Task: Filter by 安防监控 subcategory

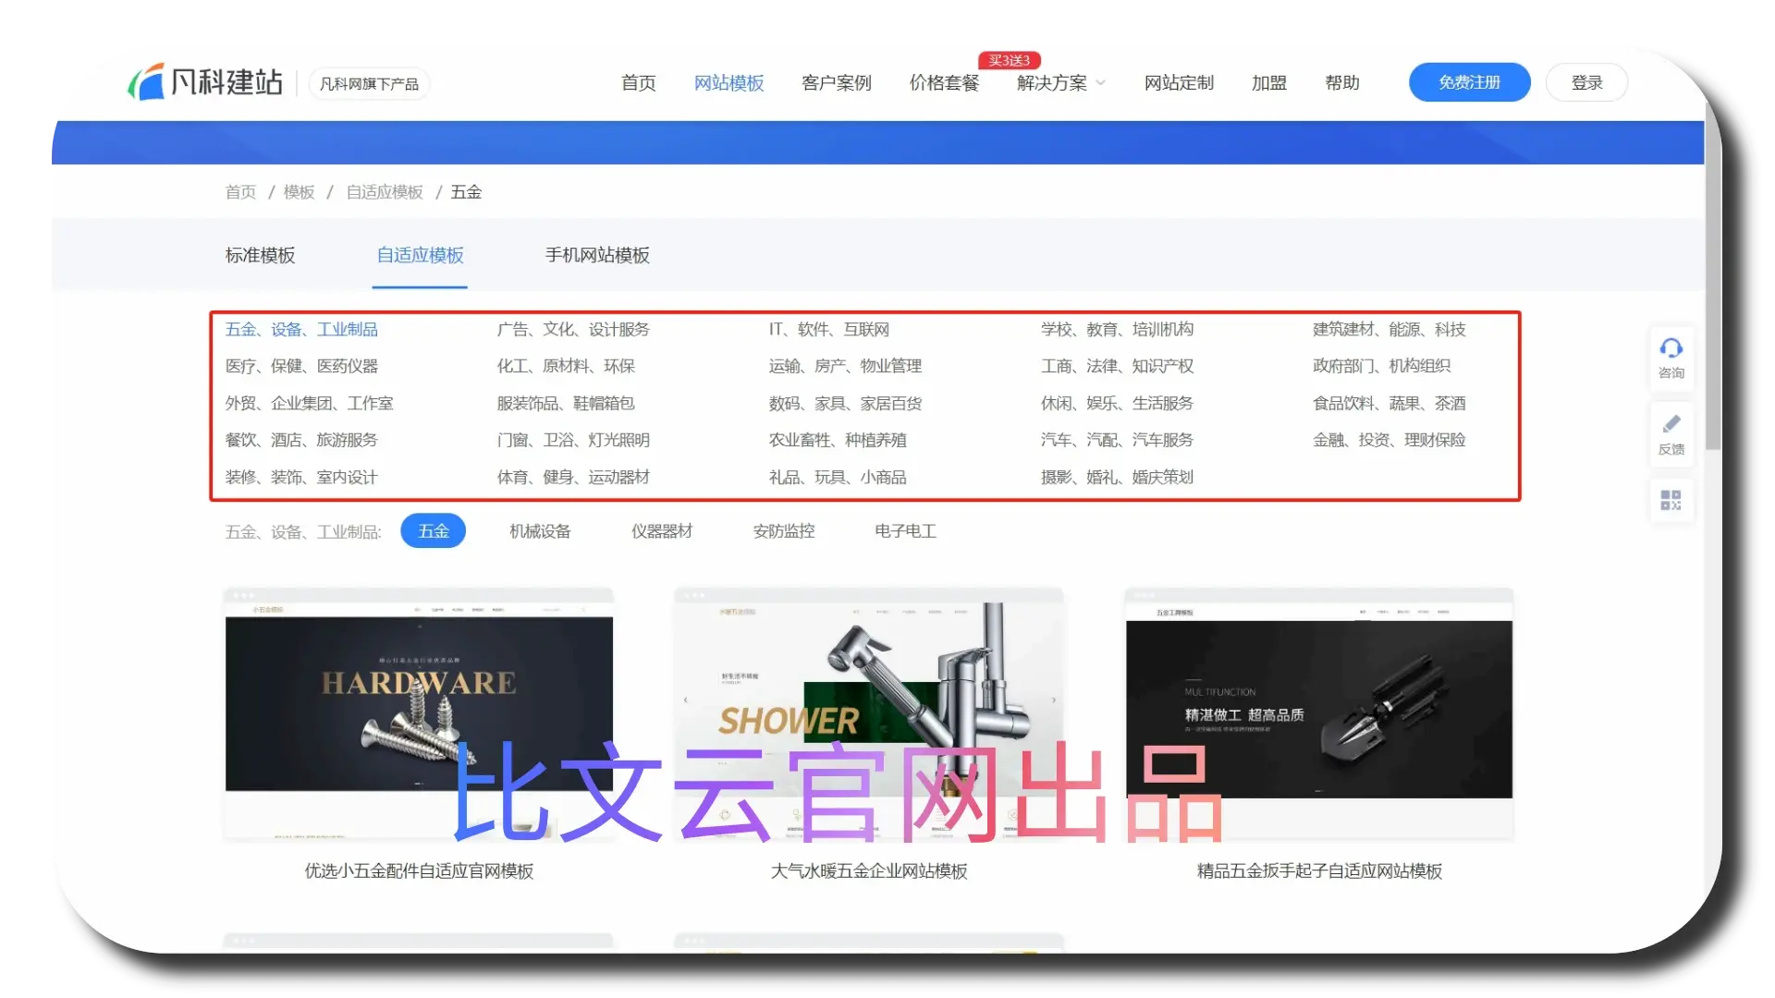Action: click(784, 531)
